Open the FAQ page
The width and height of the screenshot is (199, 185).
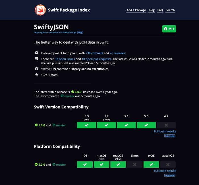point(160,10)
